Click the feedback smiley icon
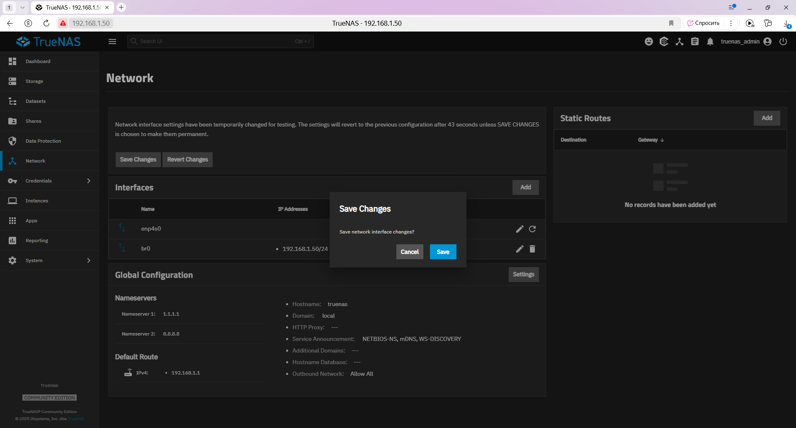This screenshot has width=796, height=428. coord(649,41)
